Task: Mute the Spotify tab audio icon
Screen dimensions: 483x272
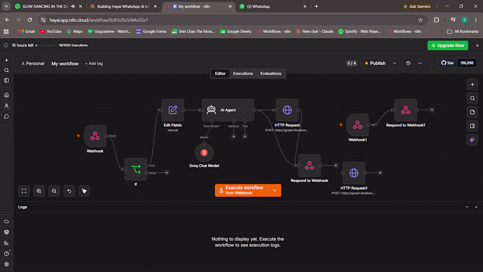Action: pyautogui.click(x=73, y=6)
